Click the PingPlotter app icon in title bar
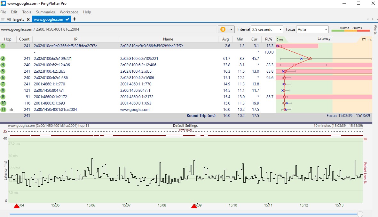 (x=3, y=4)
